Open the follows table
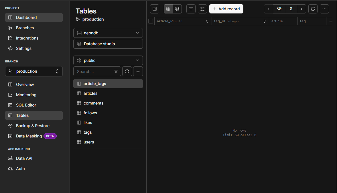Viewport: 337px width, 193px height. pyautogui.click(x=108, y=113)
